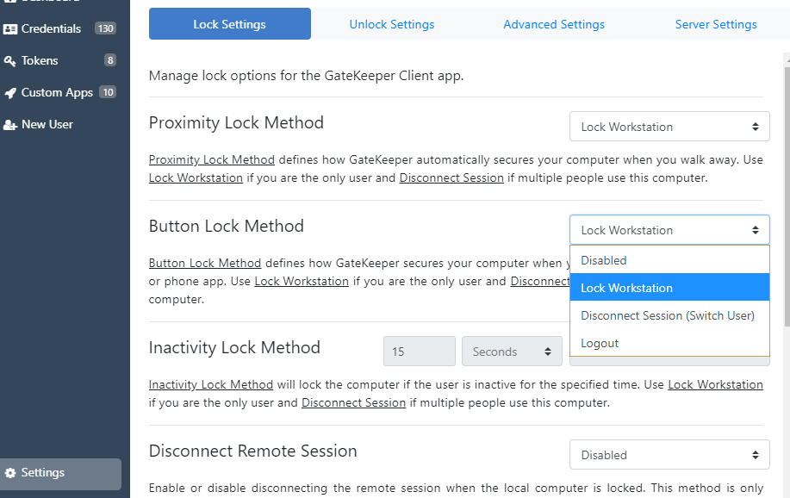
Task: Collapse the open Button Lock Method dropdown
Action: tap(669, 230)
